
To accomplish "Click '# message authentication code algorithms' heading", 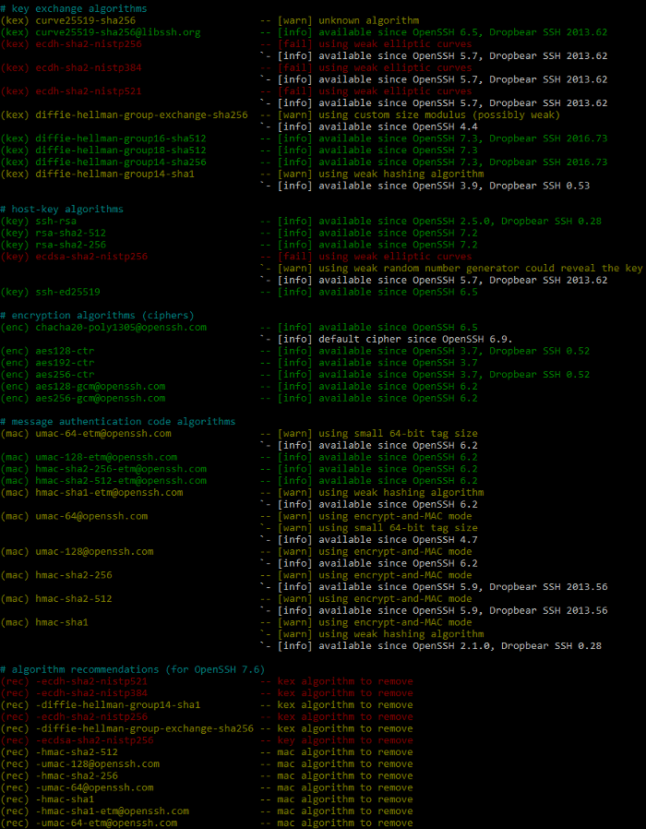I will click(118, 421).
